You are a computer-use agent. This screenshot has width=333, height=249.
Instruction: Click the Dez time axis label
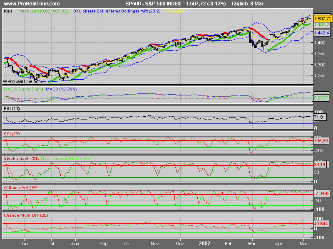[180, 244]
